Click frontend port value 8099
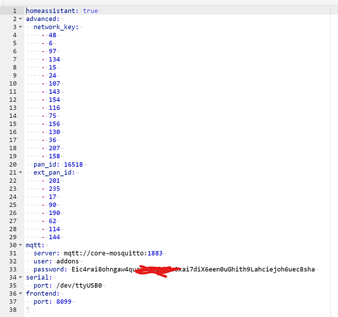338x317 pixels. [x=63, y=301]
